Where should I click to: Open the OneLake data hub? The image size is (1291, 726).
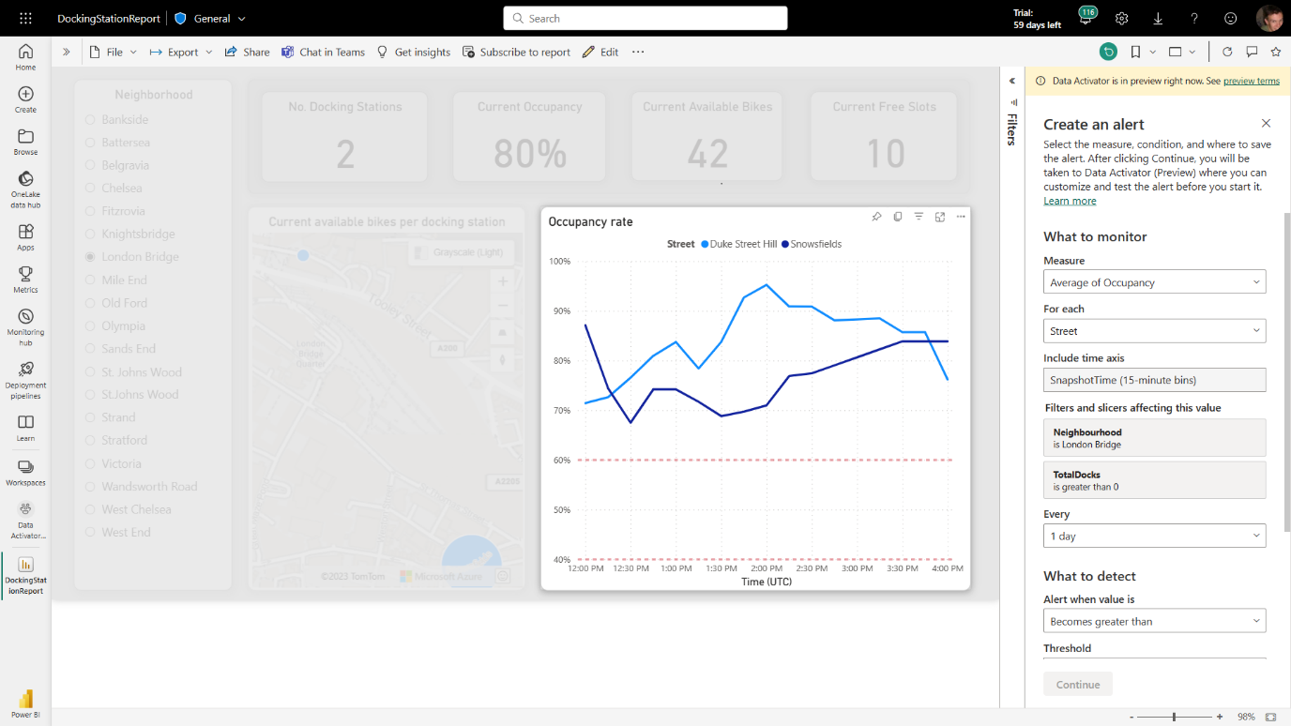[x=25, y=189]
